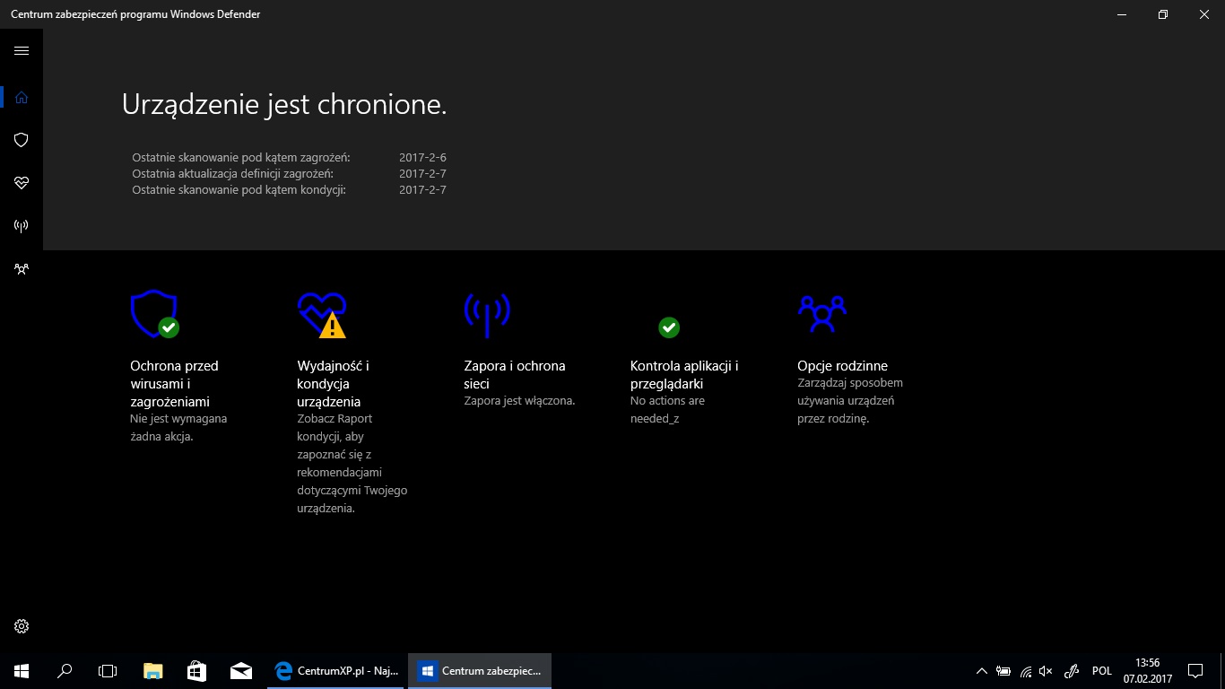The height and width of the screenshot is (689, 1225).
Task: Show hidden system tray icons
Action: pyautogui.click(x=982, y=671)
